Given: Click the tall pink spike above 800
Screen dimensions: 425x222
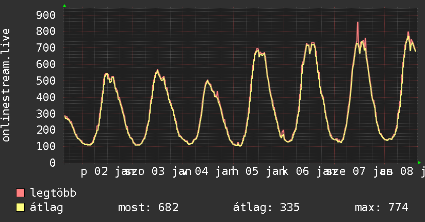Looking at the screenshot, I should pyautogui.click(x=357, y=32).
